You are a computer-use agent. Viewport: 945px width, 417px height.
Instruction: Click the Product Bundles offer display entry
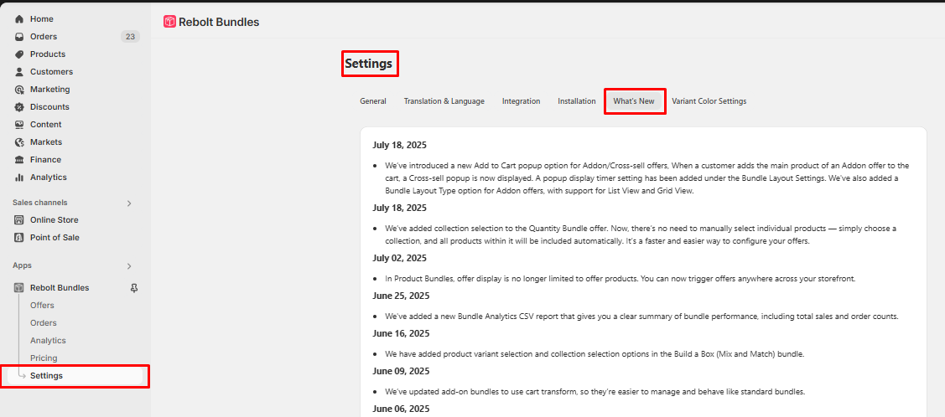coord(620,279)
